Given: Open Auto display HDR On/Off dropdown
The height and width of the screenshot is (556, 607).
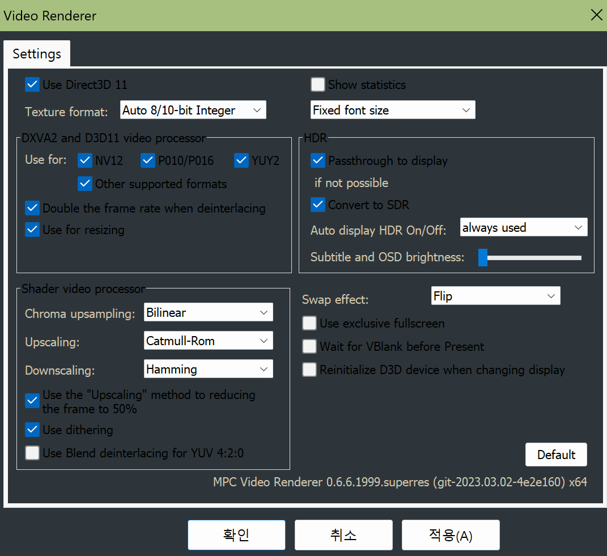Looking at the screenshot, I should tap(523, 228).
